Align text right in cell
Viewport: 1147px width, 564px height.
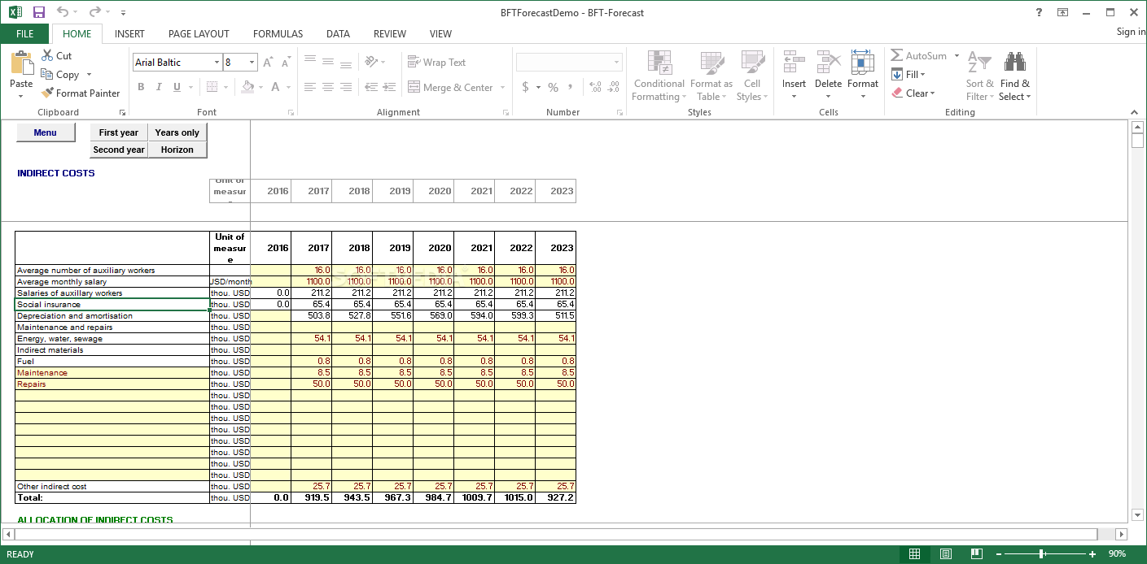click(346, 87)
